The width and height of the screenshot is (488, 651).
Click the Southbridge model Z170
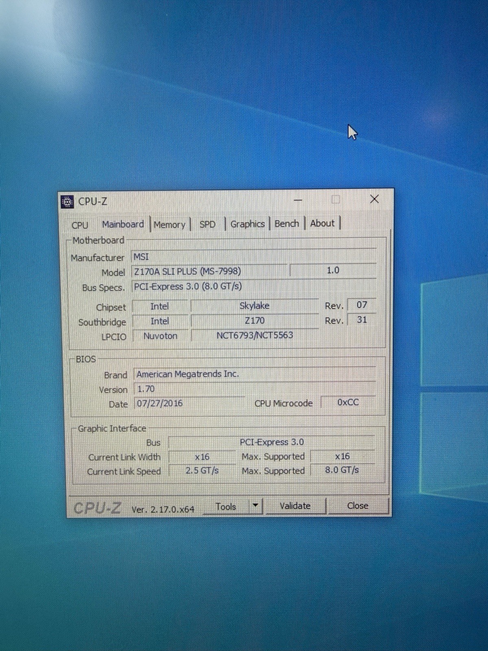255,321
